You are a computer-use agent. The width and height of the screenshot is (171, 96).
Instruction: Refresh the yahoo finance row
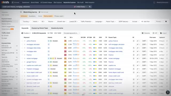click(167, 41)
